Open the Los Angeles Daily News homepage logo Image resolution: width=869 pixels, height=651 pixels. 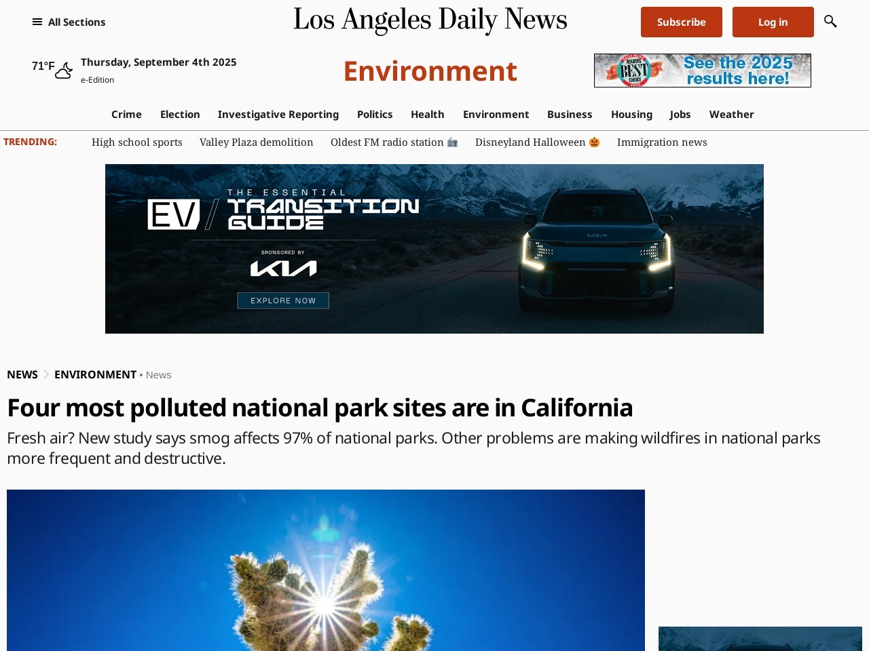[x=430, y=20]
